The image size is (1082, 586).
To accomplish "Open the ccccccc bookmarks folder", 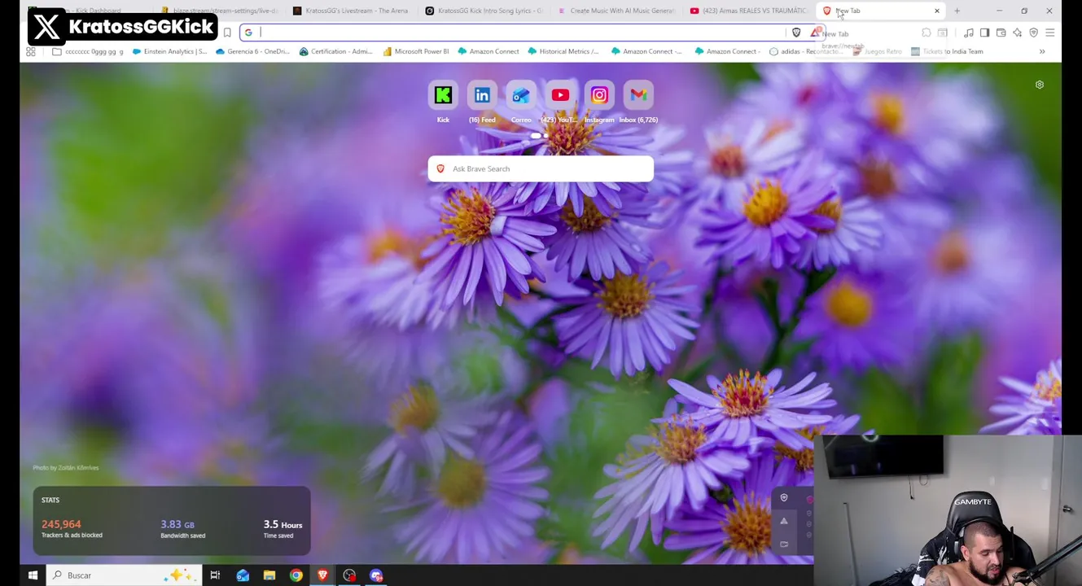I will (88, 51).
